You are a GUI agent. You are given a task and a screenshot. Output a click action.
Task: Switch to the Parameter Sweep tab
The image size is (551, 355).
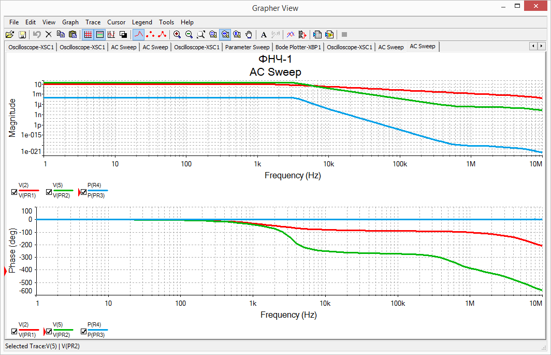(248, 47)
